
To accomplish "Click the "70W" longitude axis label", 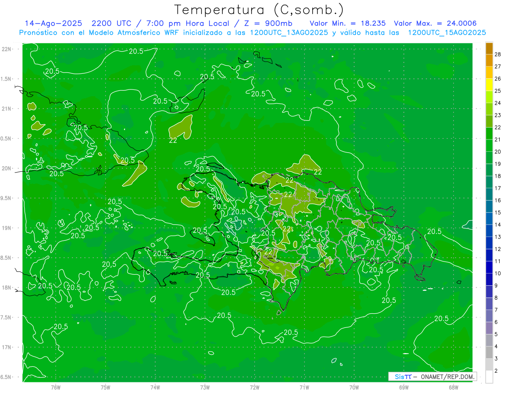I will (x=354, y=387).
